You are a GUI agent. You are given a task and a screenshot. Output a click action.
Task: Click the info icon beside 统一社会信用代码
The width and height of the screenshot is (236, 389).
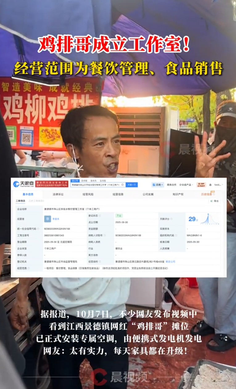38,229
